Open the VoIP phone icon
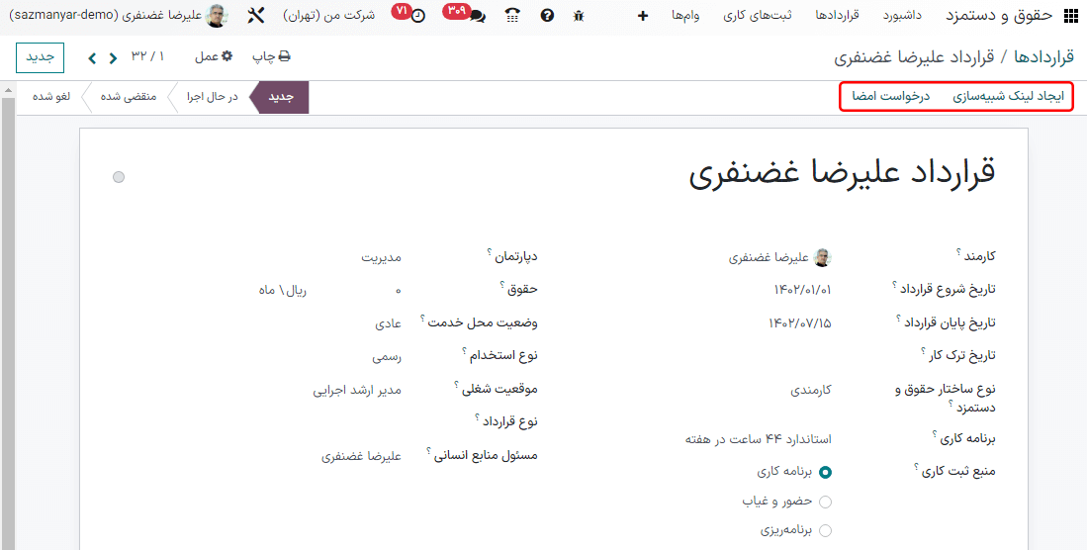 pos(511,16)
